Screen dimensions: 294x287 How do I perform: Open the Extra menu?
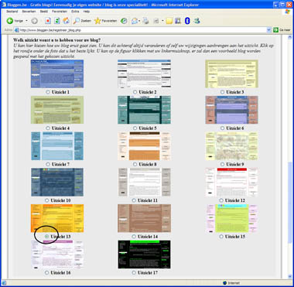[75, 12]
